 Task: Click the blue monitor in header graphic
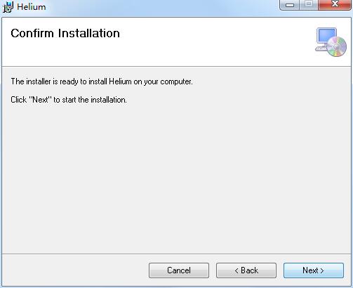[326, 37]
